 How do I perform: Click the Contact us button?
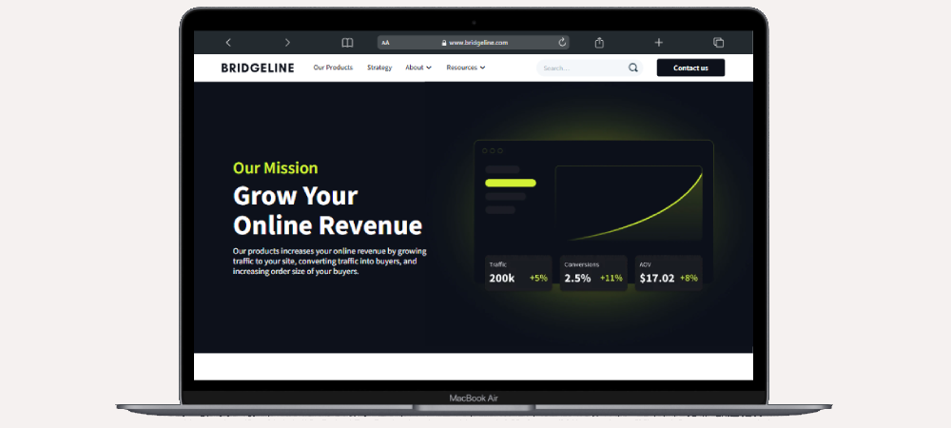(690, 68)
